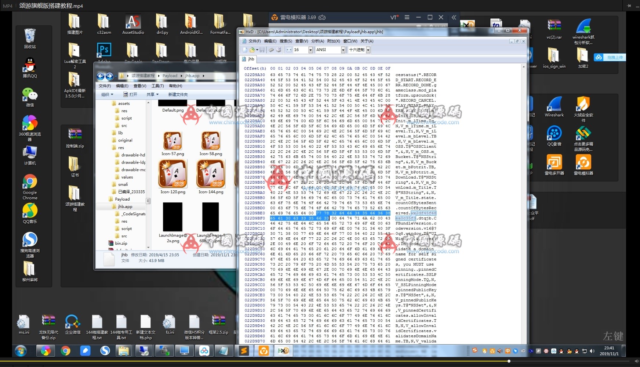Click the Save disk icon in HxD toolbar

262,50
